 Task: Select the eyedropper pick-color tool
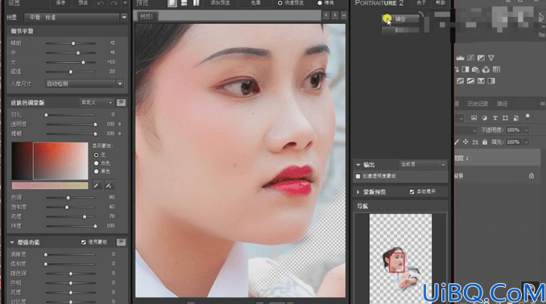tap(97, 185)
